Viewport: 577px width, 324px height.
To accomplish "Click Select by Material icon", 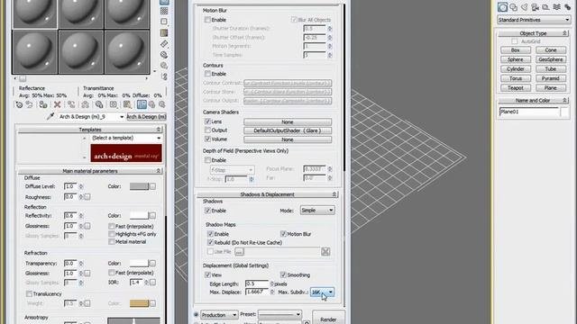I will pyautogui.click(x=164, y=66).
